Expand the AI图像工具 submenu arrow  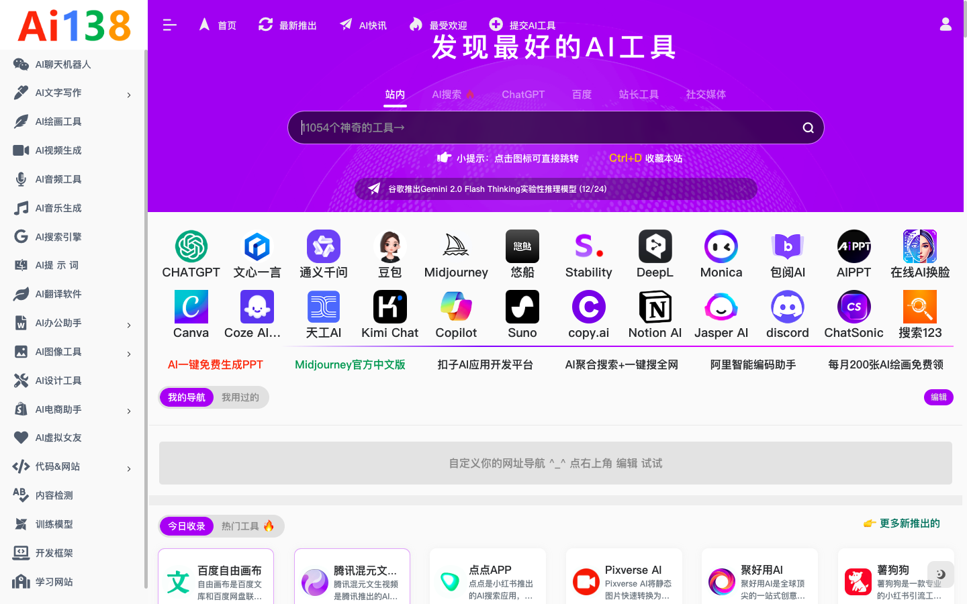[x=129, y=354]
